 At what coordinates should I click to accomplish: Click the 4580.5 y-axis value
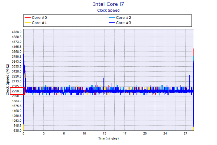(x=17, y=37)
